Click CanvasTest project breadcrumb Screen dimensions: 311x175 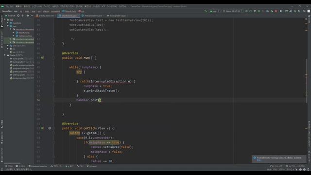7,11
